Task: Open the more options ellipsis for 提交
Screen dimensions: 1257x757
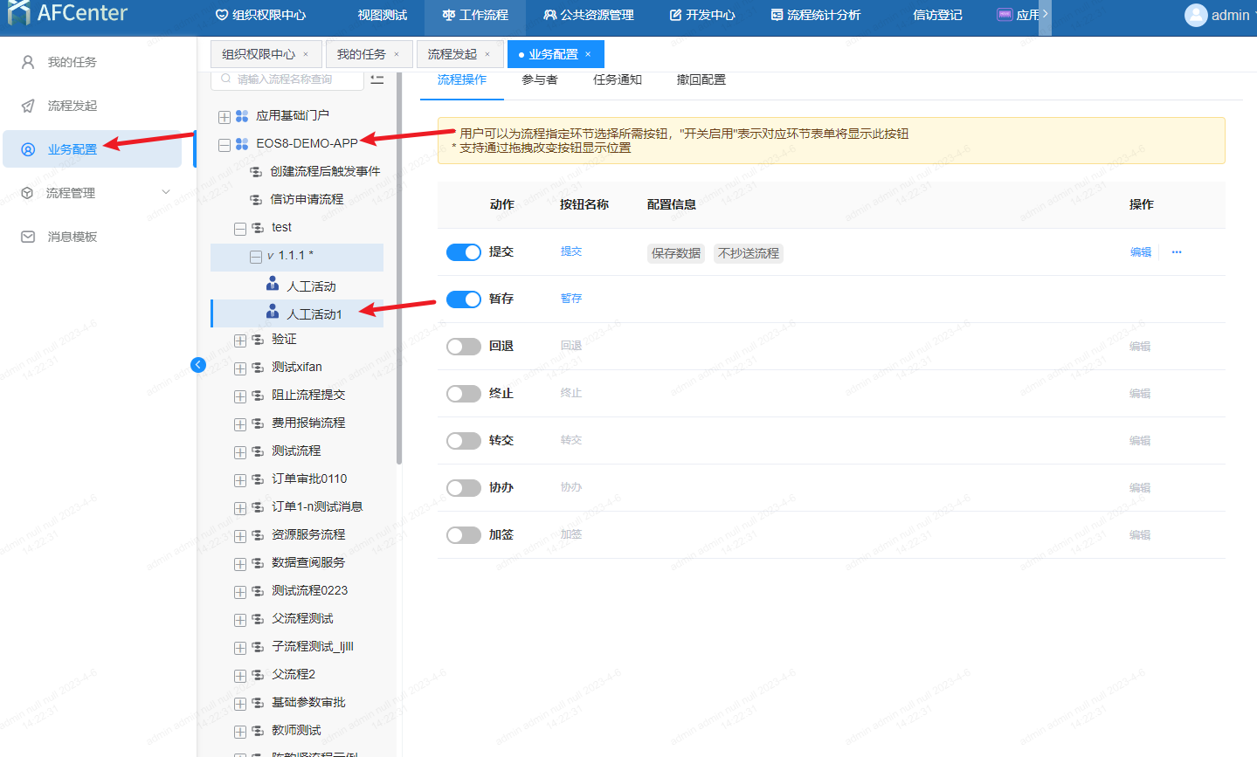Action: click(1177, 252)
